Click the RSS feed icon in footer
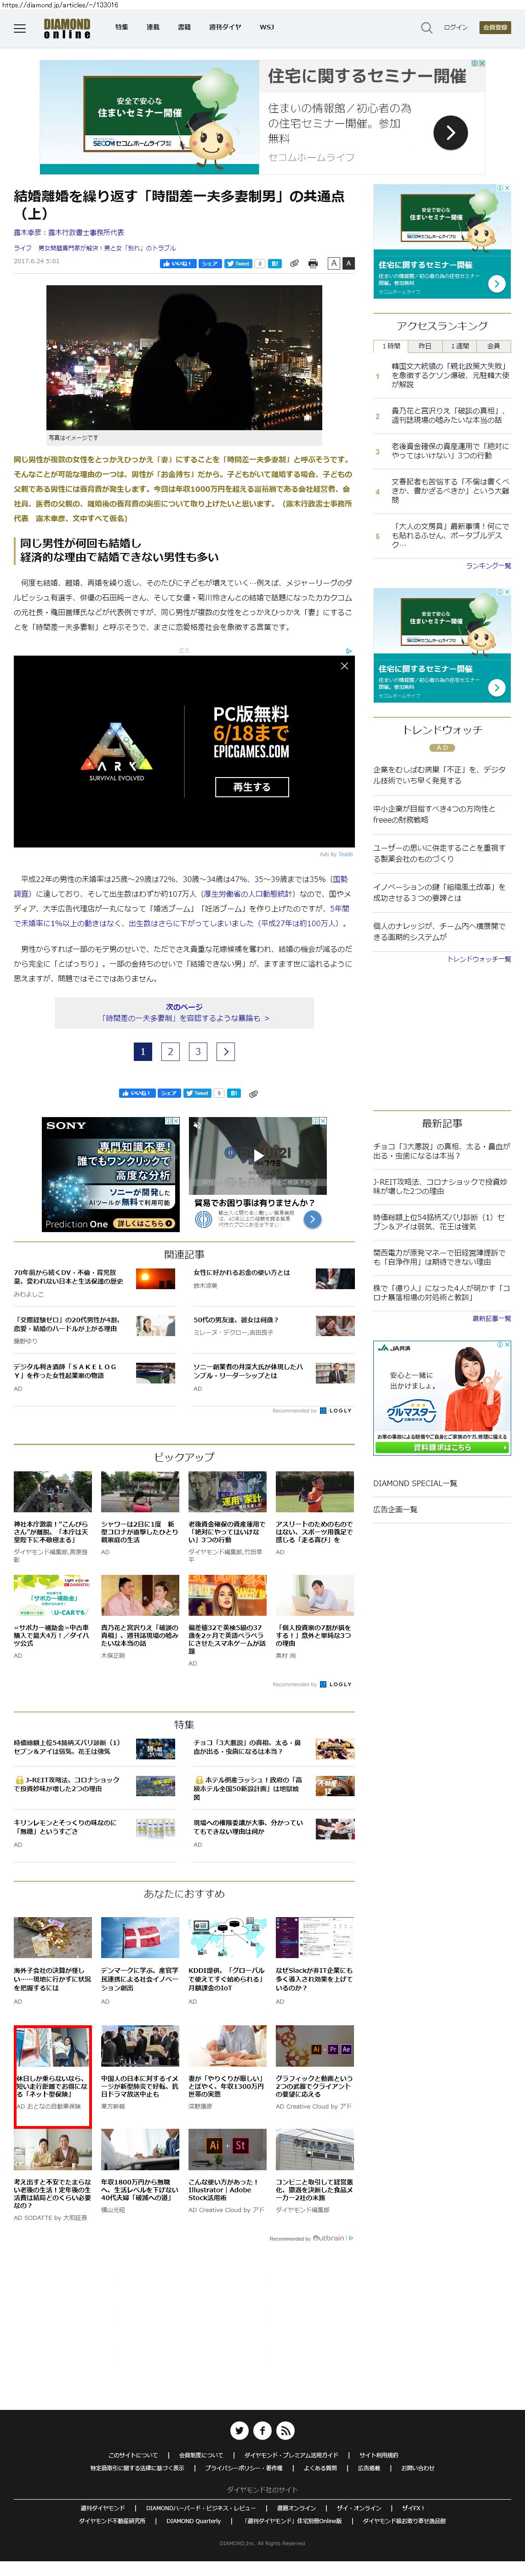This screenshot has height=2576, width=525. tap(285, 2430)
